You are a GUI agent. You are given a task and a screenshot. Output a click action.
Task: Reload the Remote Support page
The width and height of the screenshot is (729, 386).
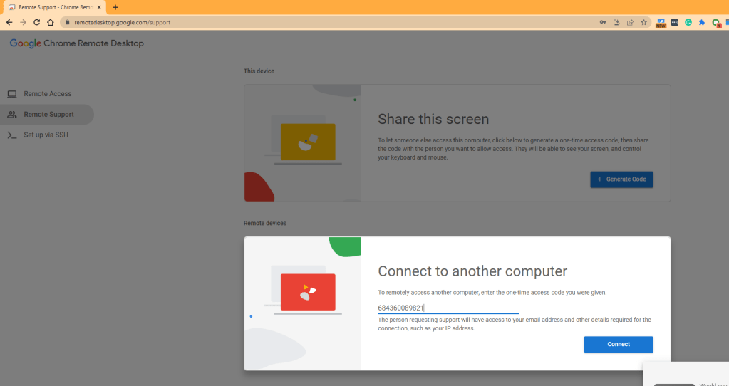(37, 22)
